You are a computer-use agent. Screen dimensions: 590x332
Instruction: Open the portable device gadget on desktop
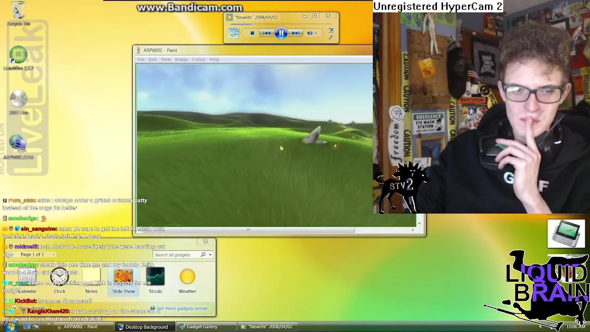566,233
